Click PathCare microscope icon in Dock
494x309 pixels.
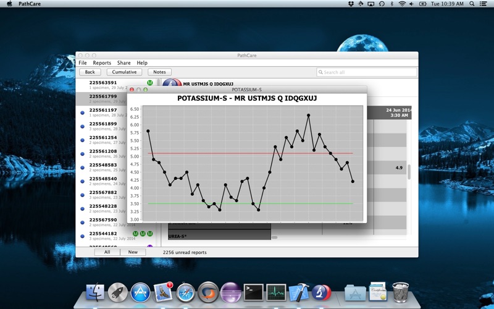[x=321, y=292]
